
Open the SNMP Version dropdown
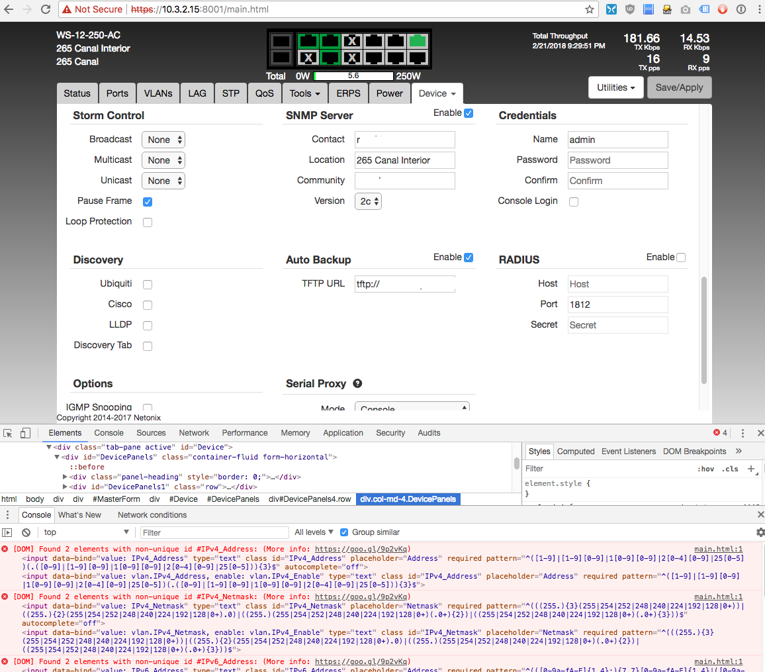pyautogui.click(x=368, y=201)
